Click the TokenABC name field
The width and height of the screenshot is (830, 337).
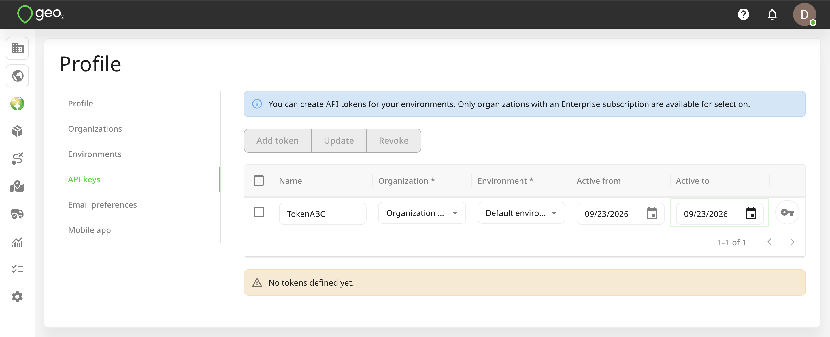point(322,214)
